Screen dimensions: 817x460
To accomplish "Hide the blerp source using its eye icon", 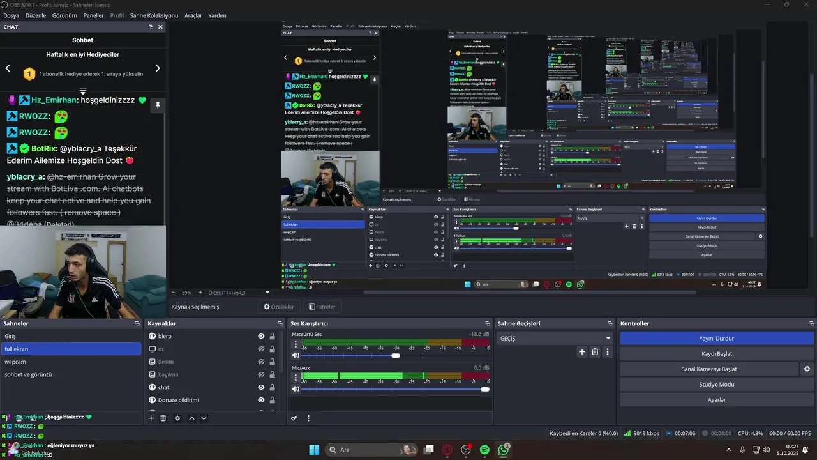I will click(261, 336).
